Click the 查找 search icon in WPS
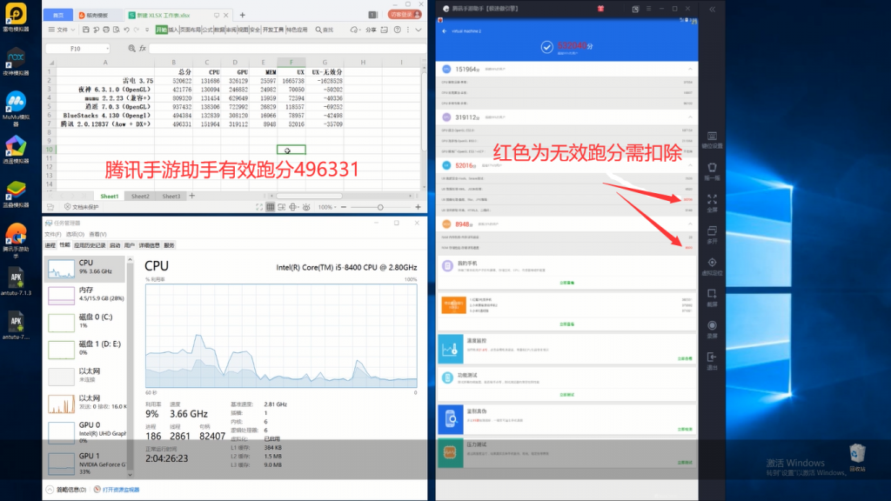 (x=325, y=30)
